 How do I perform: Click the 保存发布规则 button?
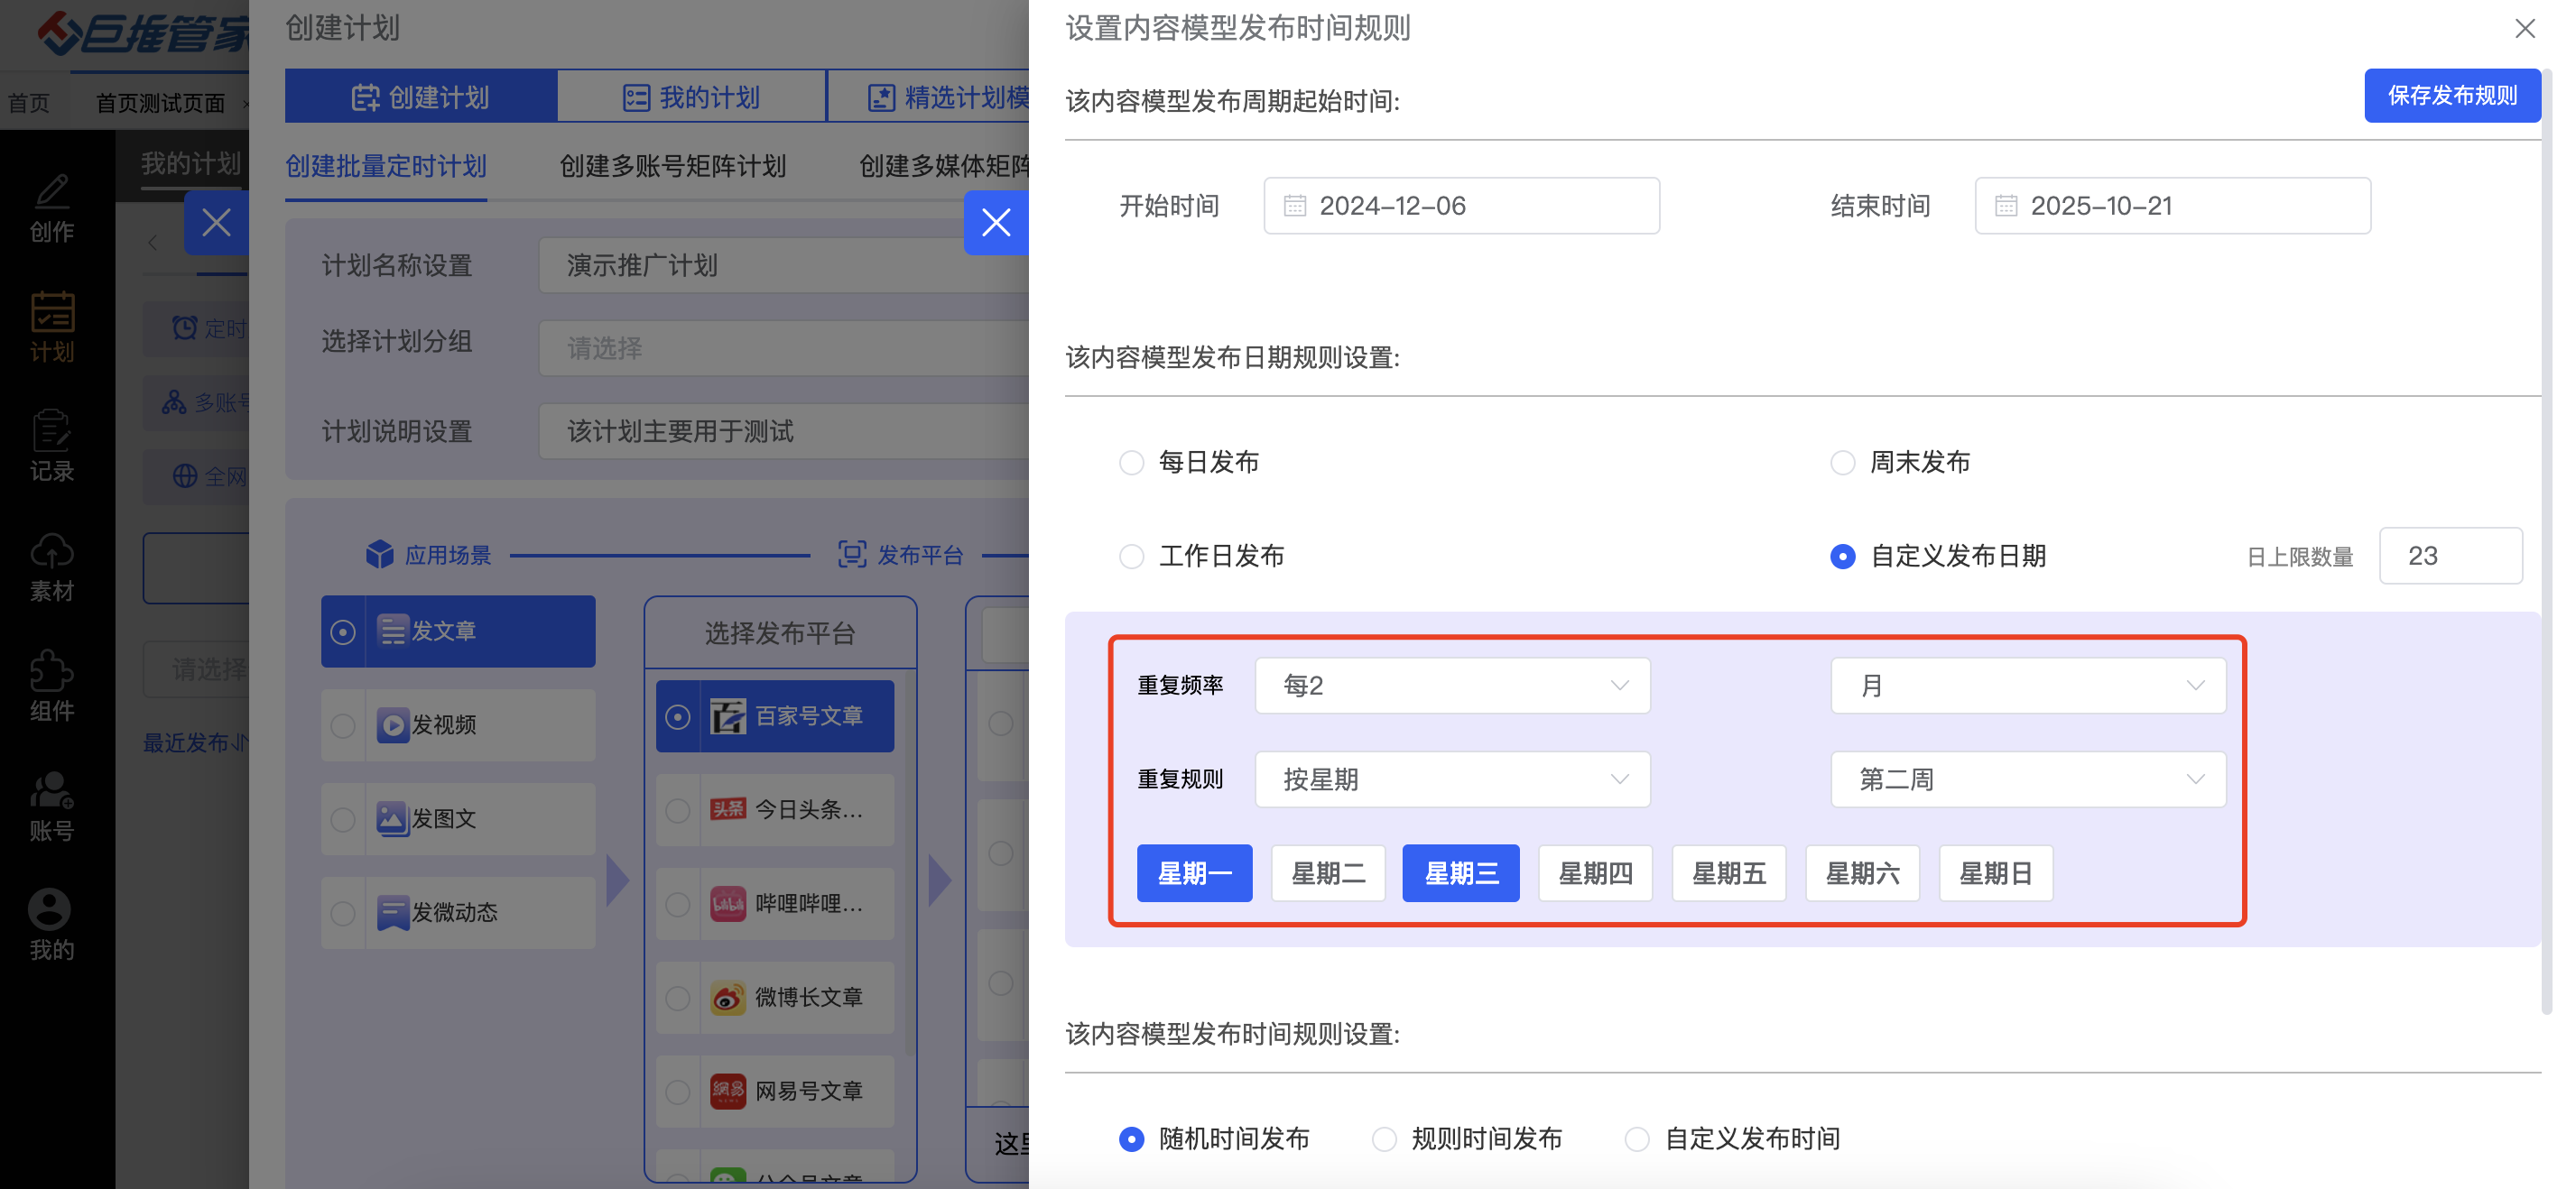[2451, 96]
